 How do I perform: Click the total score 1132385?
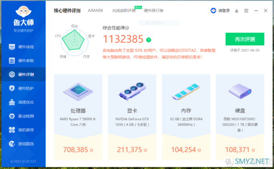123,39
